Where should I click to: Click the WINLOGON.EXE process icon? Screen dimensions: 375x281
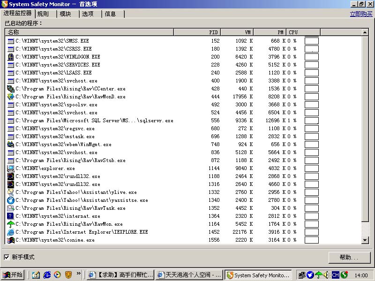click(10, 57)
